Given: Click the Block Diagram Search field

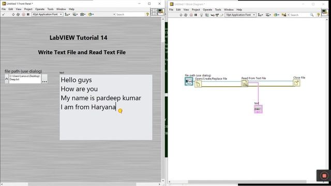Looking at the screenshot, I should pyautogui.click(x=300, y=15).
